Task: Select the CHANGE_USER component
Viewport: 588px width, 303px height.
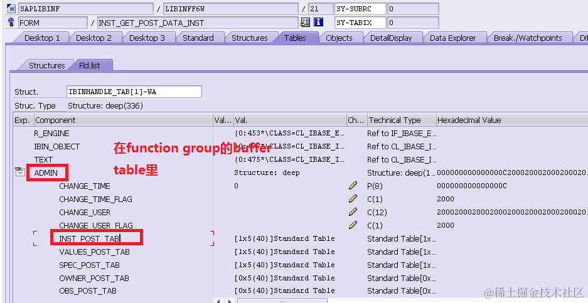Action: [85, 212]
